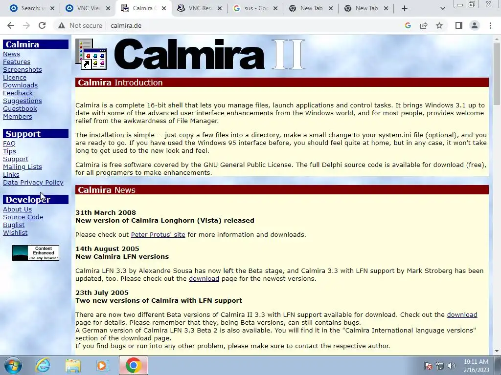Open the Suggestions link

(23, 101)
